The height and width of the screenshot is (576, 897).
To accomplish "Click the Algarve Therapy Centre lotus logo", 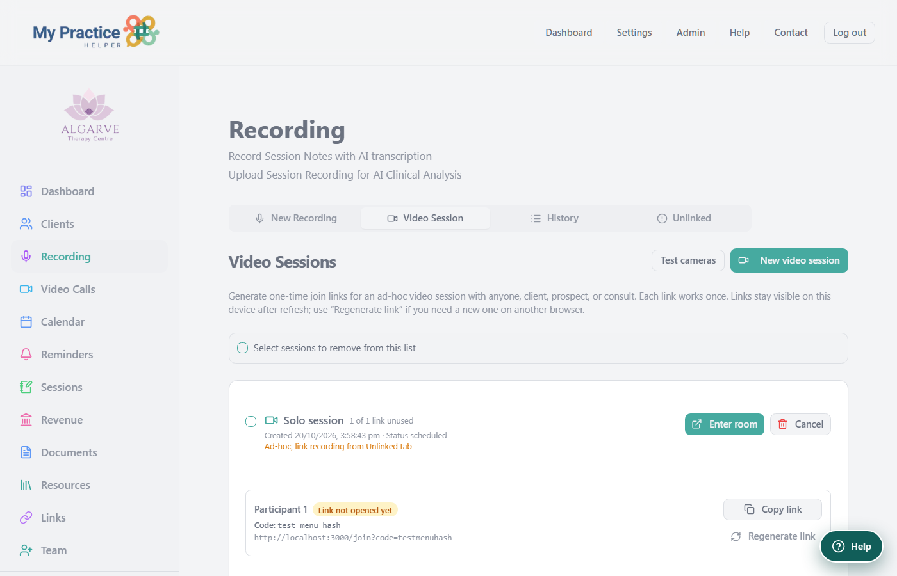I will pyautogui.click(x=90, y=115).
